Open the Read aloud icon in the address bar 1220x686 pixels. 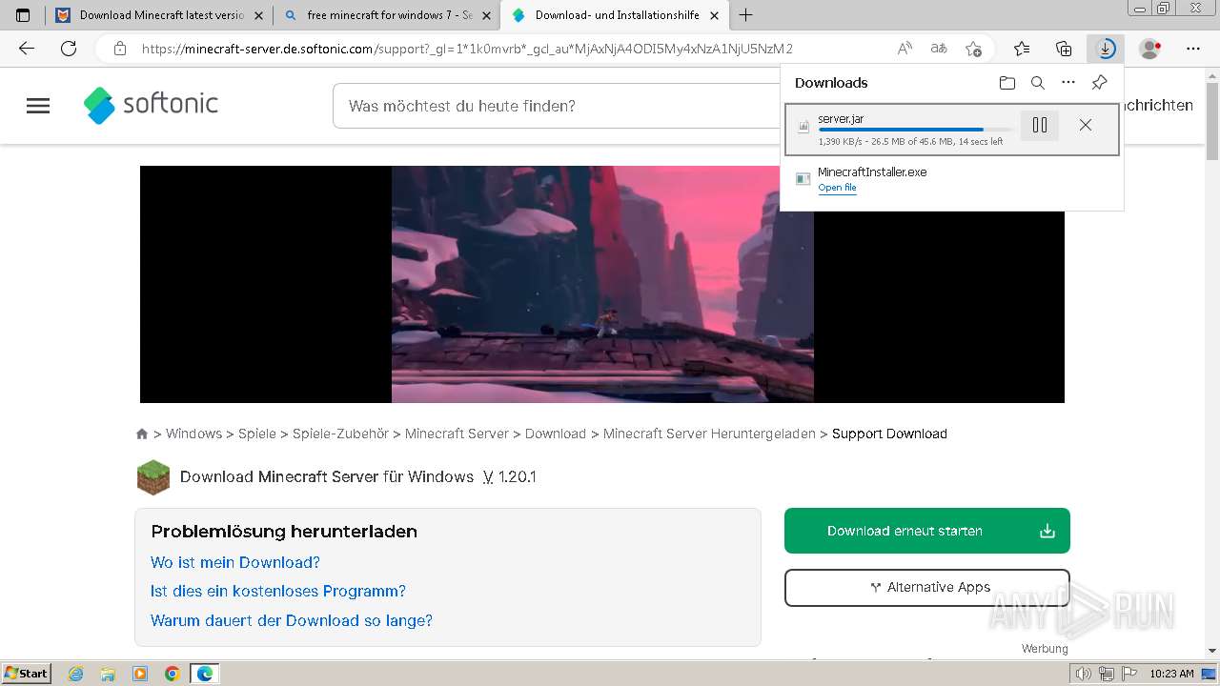coord(905,49)
